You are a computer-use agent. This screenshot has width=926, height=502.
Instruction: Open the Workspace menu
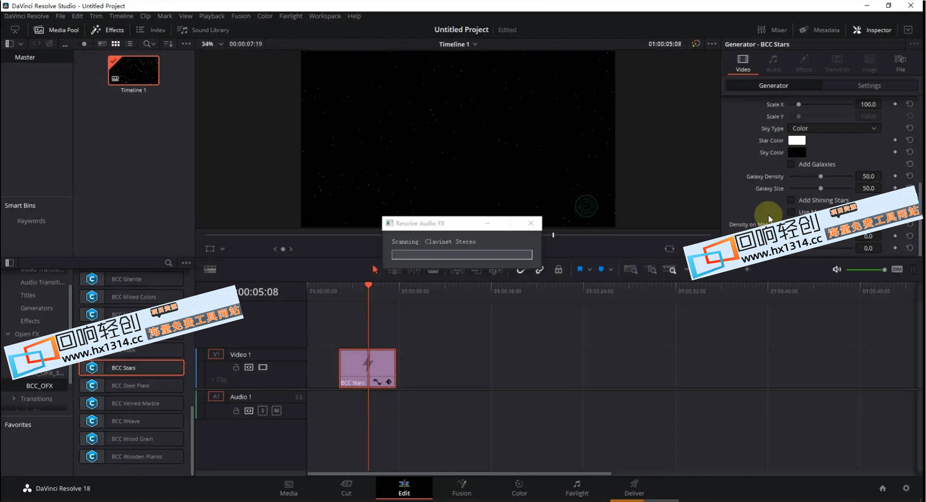[325, 16]
